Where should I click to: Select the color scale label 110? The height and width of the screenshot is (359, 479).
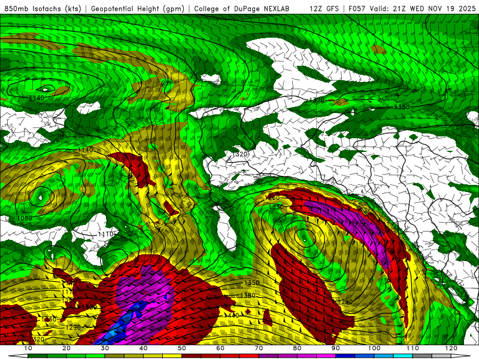[413, 348]
